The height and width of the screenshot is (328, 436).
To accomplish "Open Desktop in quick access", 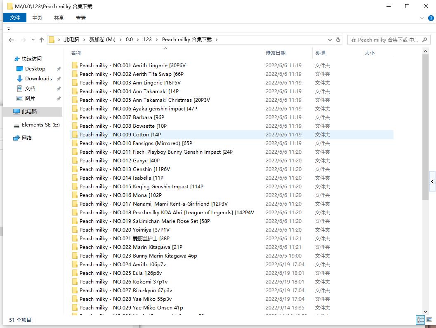I will pyautogui.click(x=35, y=69).
